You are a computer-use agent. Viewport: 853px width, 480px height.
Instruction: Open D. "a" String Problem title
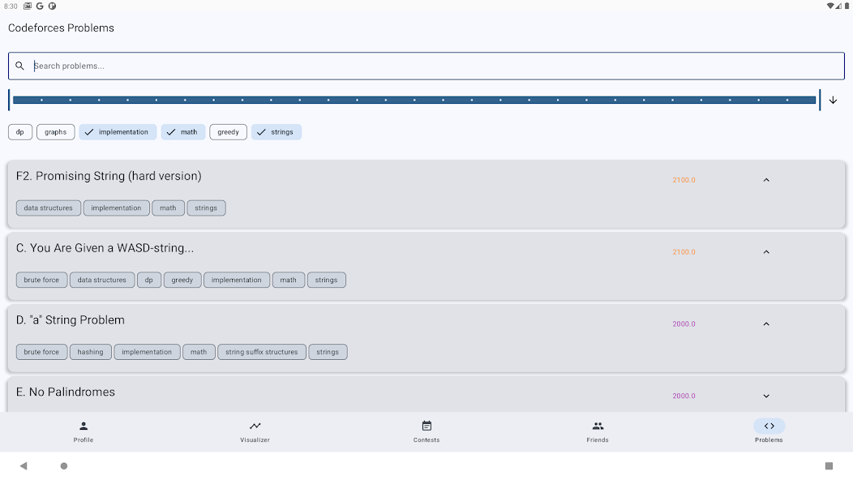(x=71, y=320)
